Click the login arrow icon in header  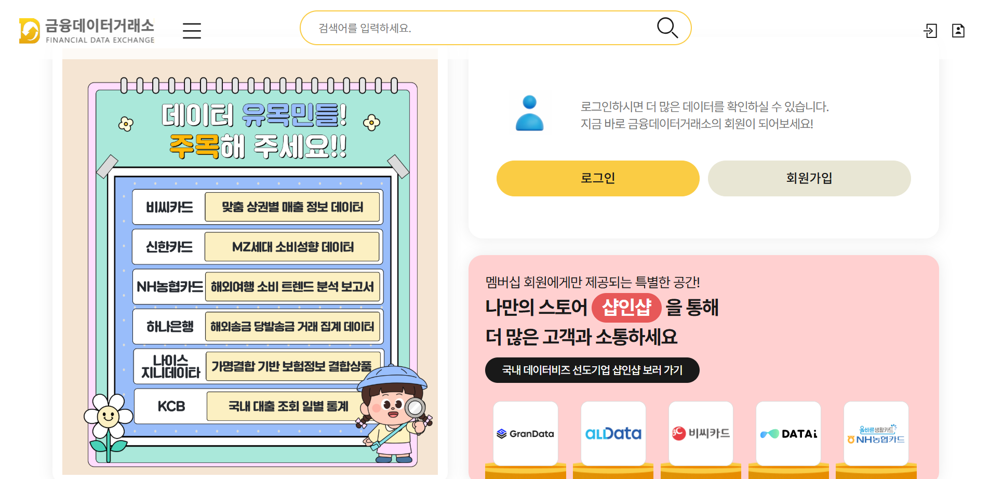930,31
